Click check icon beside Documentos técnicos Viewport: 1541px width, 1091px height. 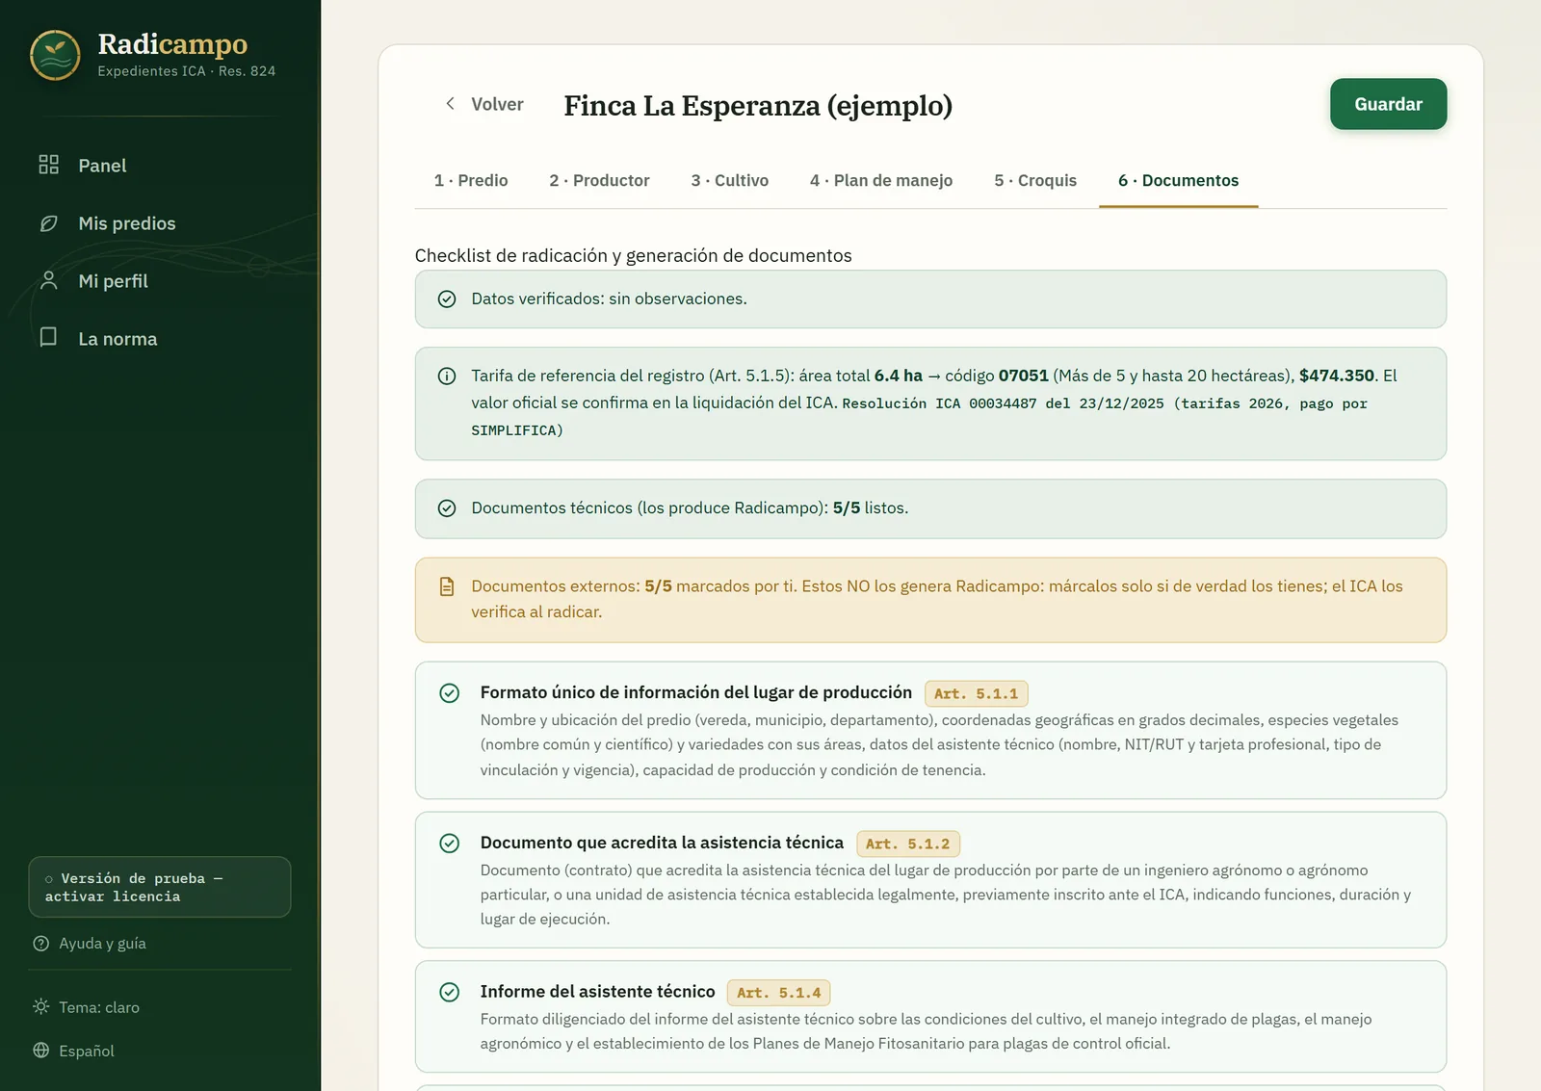tap(447, 508)
